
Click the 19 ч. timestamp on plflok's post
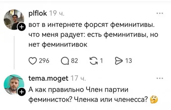click(55, 13)
